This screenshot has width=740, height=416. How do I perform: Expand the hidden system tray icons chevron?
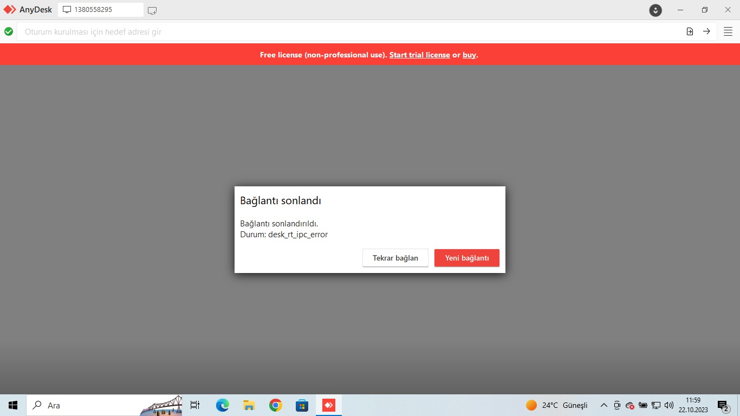[x=604, y=405]
